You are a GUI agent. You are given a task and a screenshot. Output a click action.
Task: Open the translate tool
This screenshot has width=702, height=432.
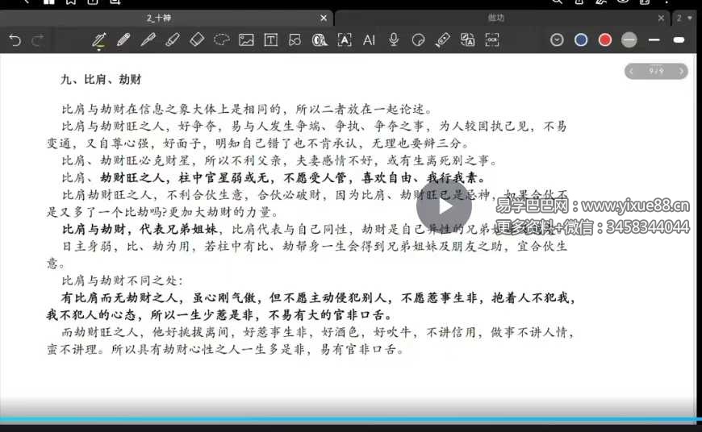(x=467, y=39)
